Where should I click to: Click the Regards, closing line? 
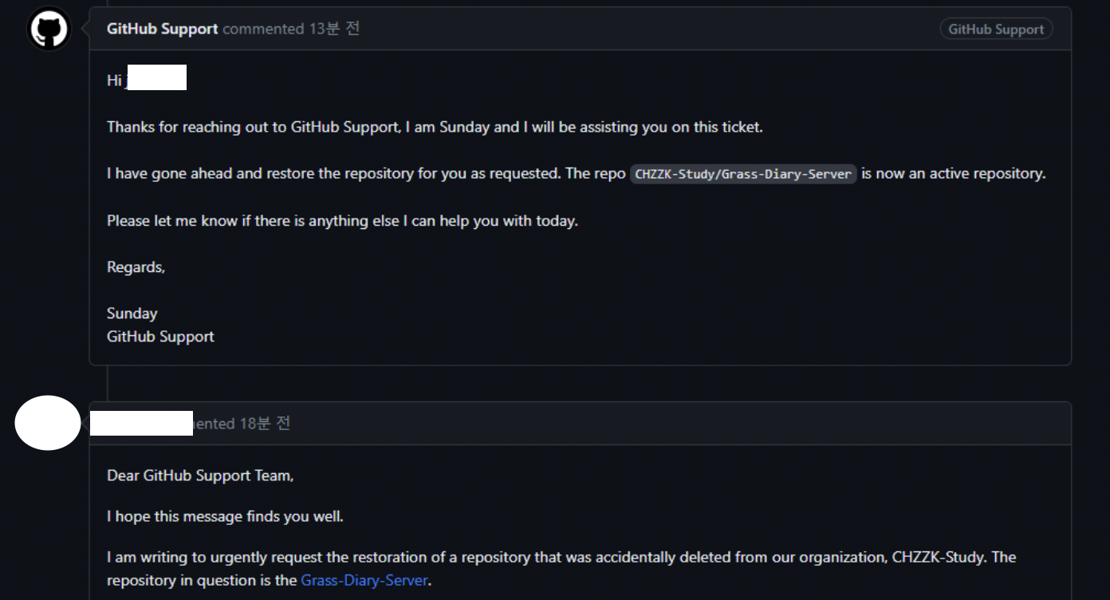136,267
